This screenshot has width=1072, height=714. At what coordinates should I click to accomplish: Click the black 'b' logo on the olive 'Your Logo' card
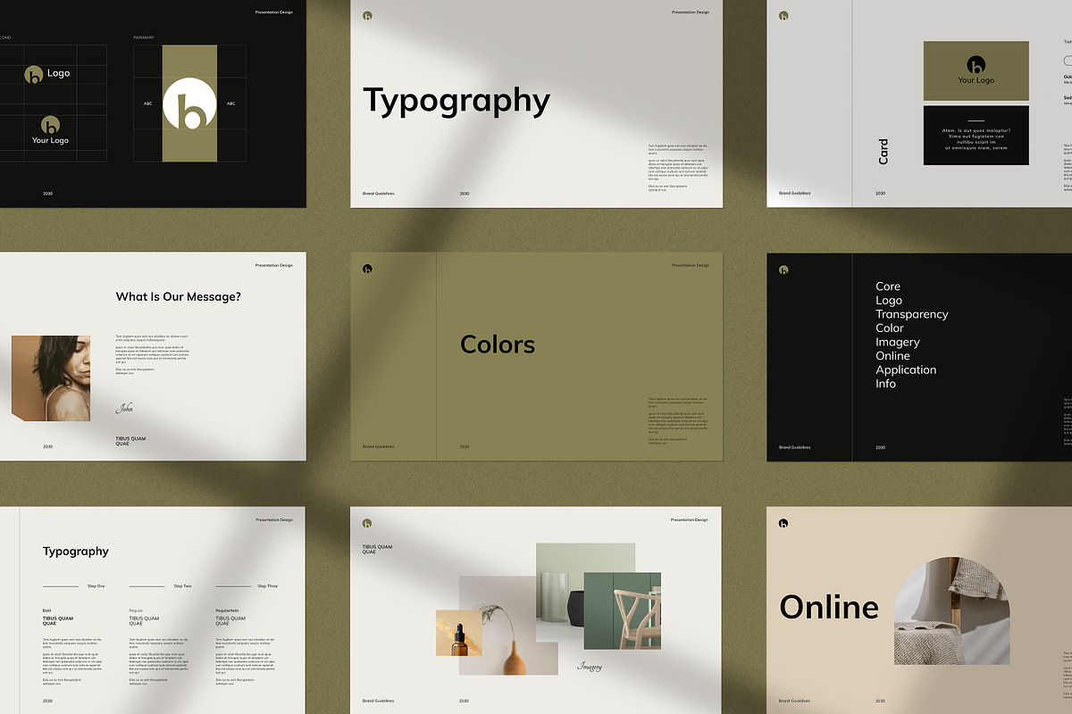(976, 64)
